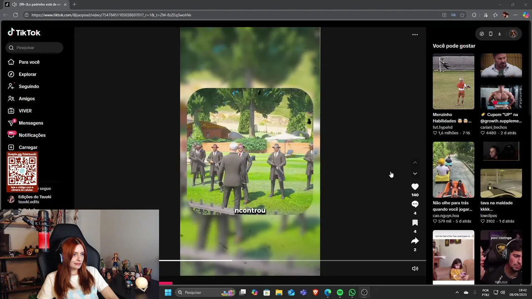The height and width of the screenshot is (299, 532).
Task: Open the Não olhe para trás video thumbnail
Action: point(453,170)
